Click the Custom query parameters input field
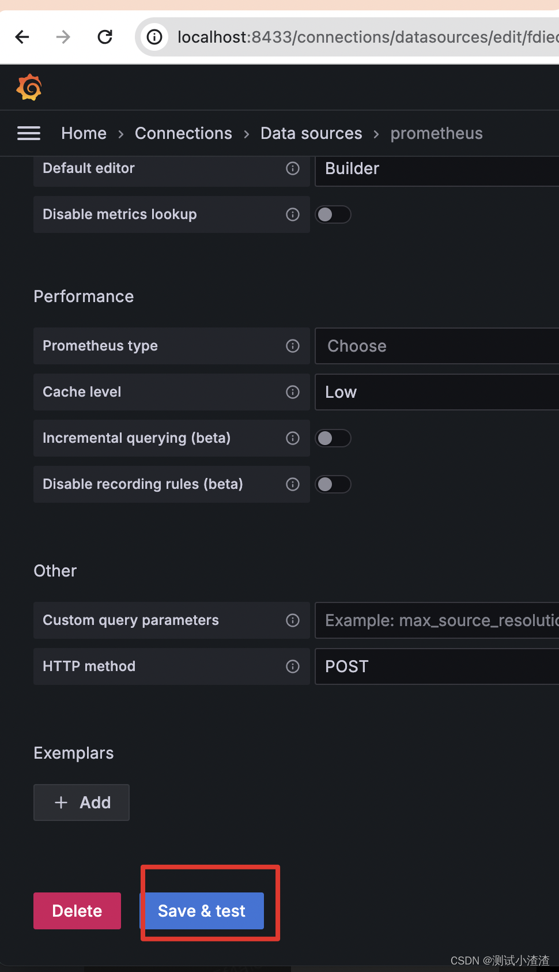 (x=437, y=620)
